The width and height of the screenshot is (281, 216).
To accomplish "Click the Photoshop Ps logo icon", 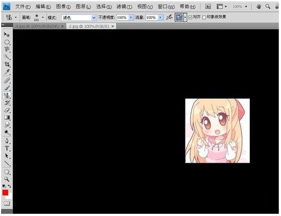I will (7, 7).
